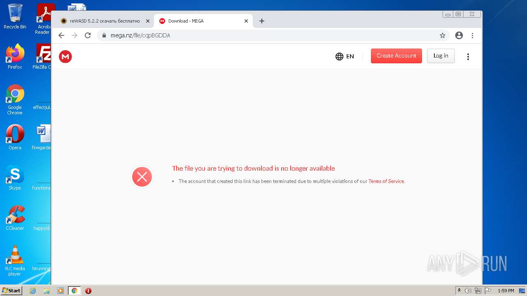Click the volume speaker tray icon
The height and width of the screenshot is (296, 527).
point(468,291)
